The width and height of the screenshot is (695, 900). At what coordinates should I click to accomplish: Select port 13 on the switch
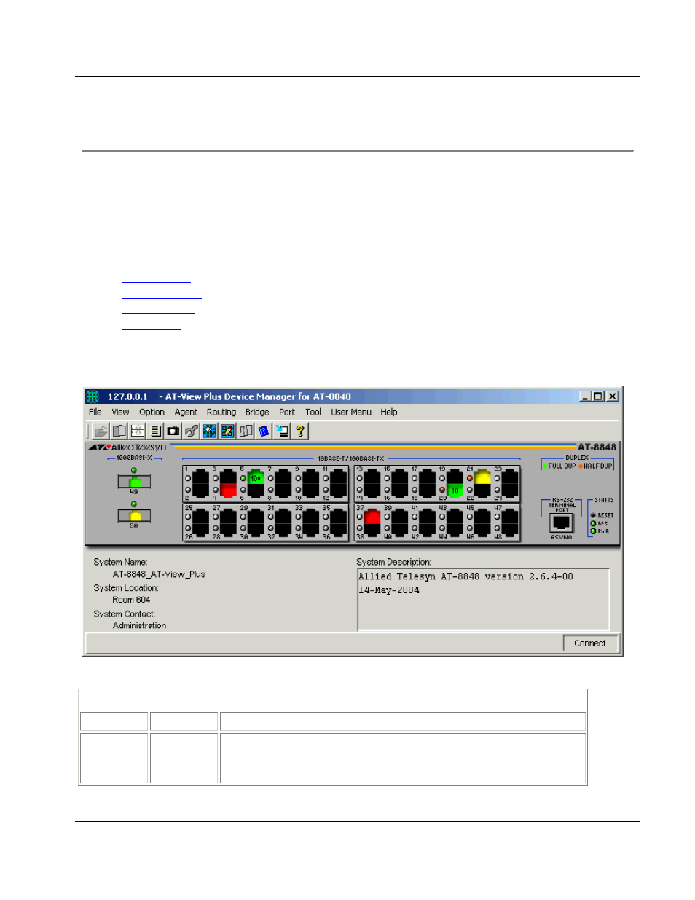[372, 477]
